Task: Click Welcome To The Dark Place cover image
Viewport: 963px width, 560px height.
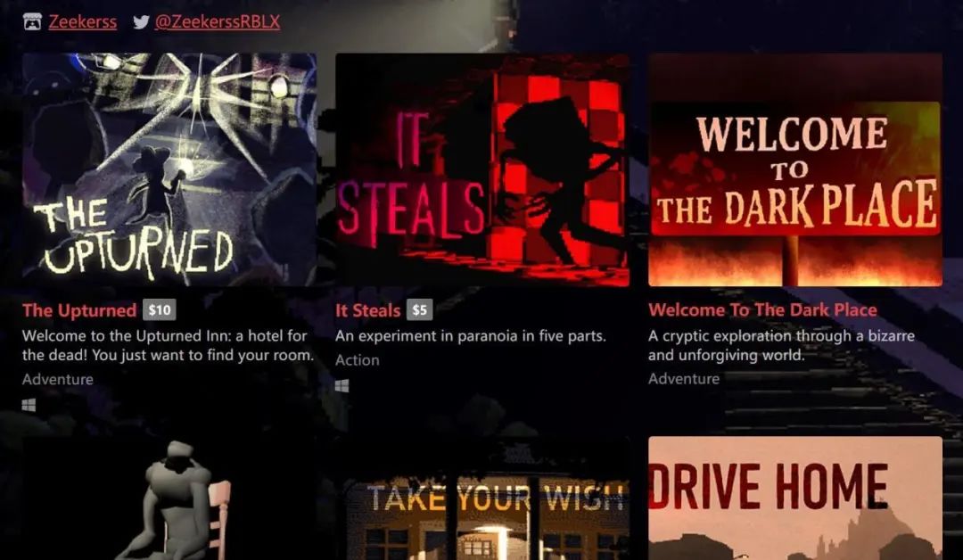Action: (x=795, y=169)
